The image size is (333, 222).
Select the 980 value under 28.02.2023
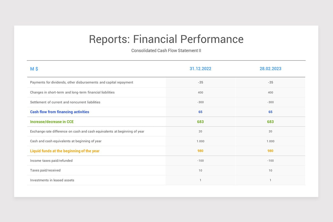270,151
